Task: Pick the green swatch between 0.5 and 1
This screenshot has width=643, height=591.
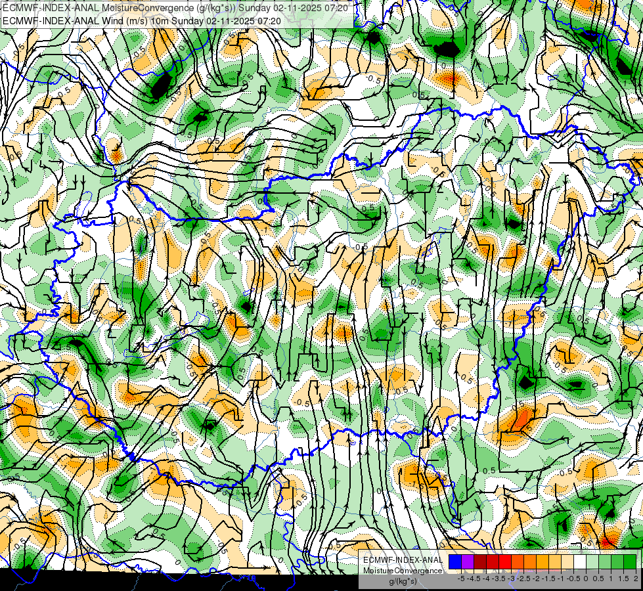Action: pos(605,562)
